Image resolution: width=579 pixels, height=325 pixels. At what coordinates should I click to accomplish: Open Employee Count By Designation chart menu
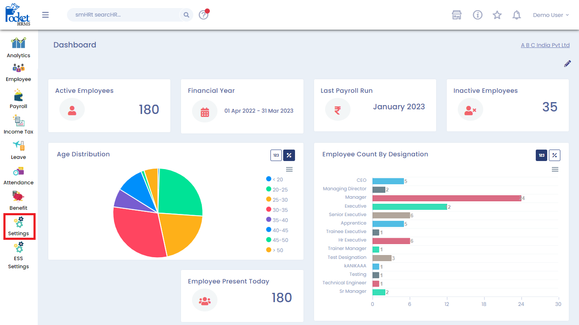pos(555,169)
